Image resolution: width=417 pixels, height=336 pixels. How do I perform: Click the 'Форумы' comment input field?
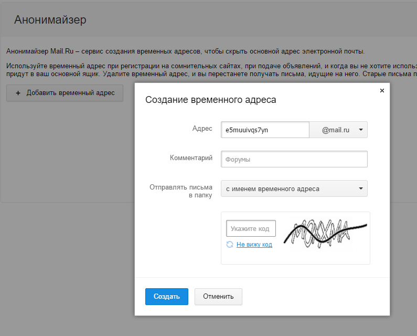click(294, 159)
